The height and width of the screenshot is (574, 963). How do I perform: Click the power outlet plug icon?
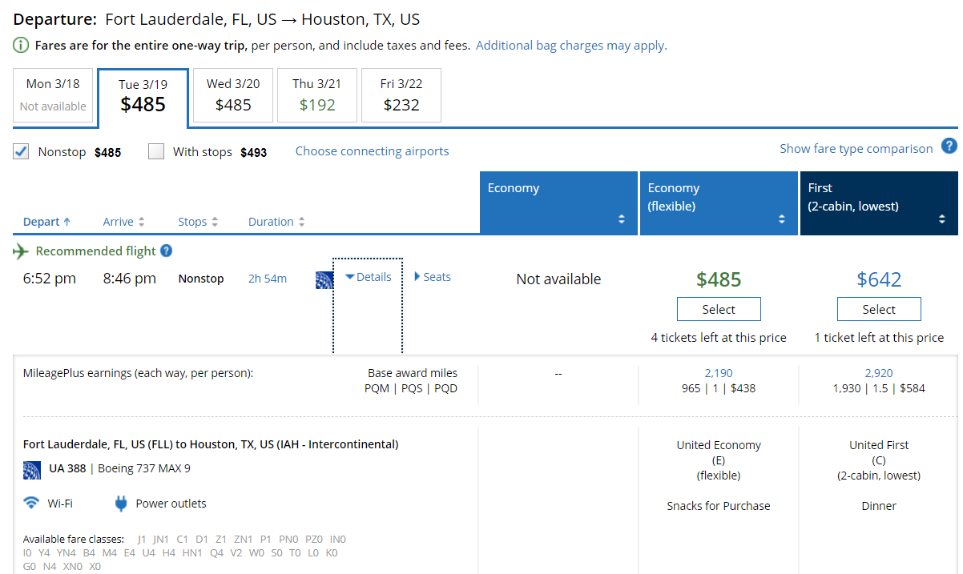point(122,504)
